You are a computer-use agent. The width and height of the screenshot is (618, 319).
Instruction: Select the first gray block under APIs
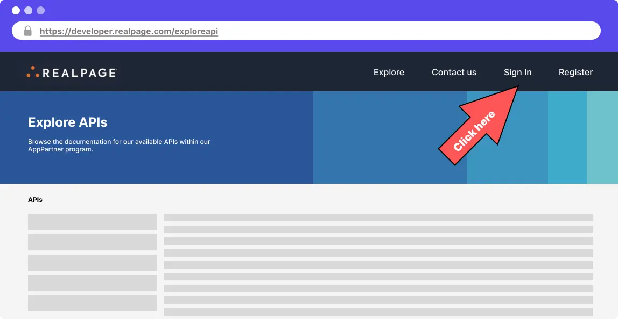[x=92, y=222]
